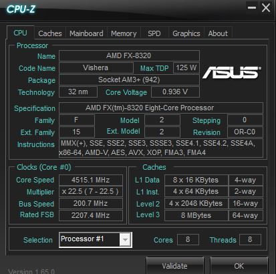Go to the Memory tab
Screen dimensions: 276x274
pos(124,33)
